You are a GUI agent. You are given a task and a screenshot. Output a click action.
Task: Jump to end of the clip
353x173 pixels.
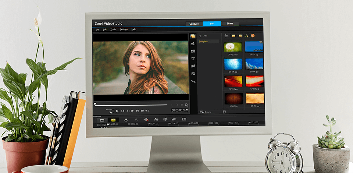[137, 111]
